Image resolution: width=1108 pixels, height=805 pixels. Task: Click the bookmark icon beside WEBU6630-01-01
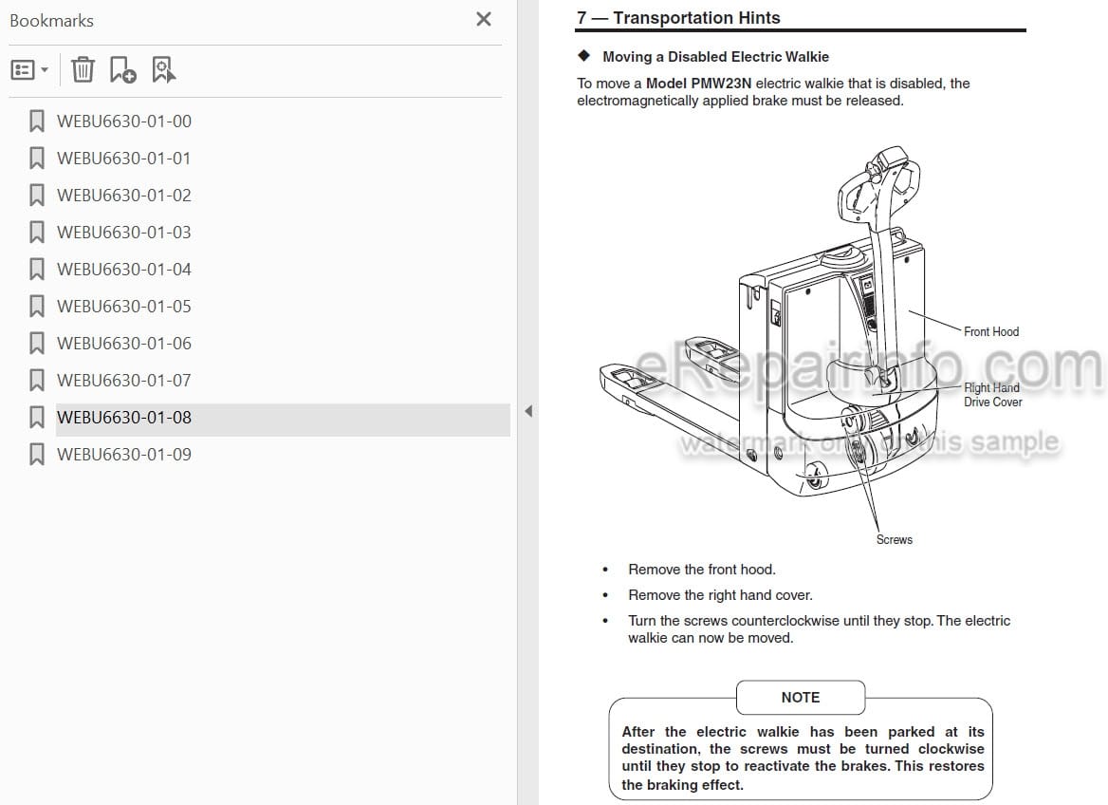pos(37,158)
